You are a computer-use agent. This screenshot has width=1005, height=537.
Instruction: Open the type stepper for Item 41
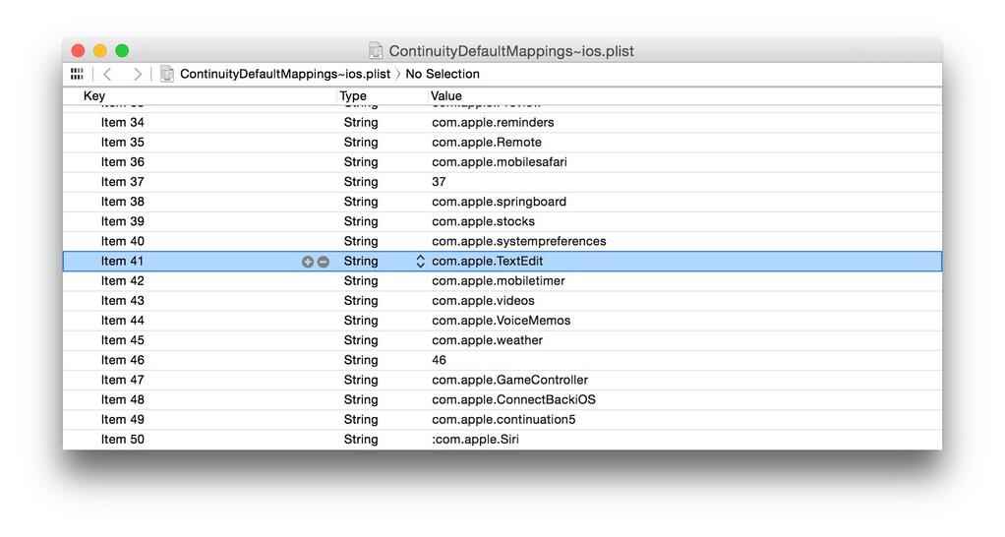click(420, 262)
